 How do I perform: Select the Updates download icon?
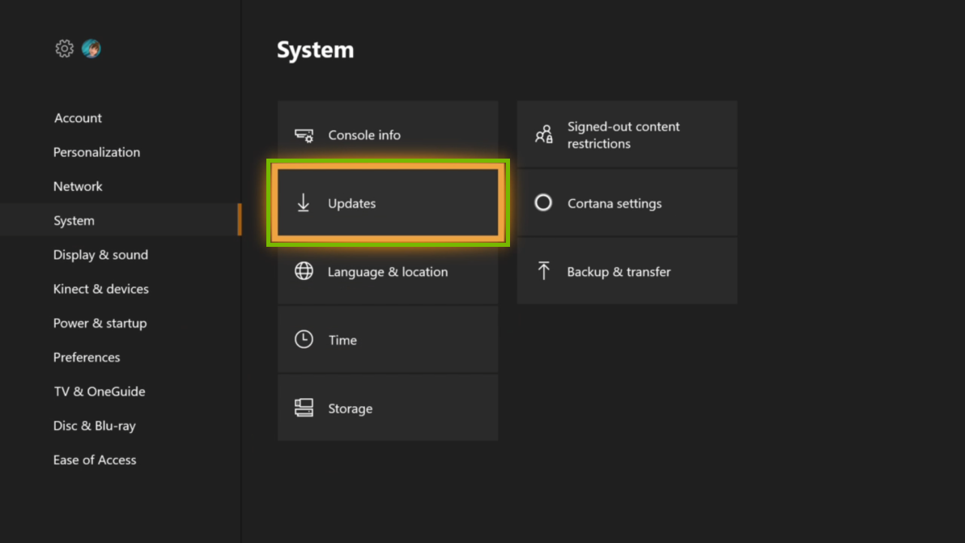click(304, 203)
